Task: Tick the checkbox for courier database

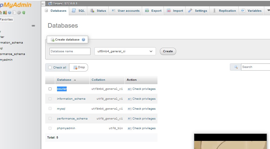Action: coord(50,89)
